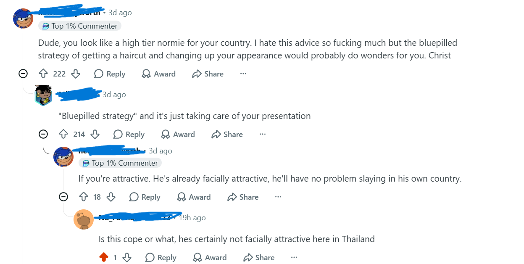Upvote the "Bluepilled strategy" reply
Image resolution: width=524 pixels, height=264 pixels.
pyautogui.click(x=63, y=135)
